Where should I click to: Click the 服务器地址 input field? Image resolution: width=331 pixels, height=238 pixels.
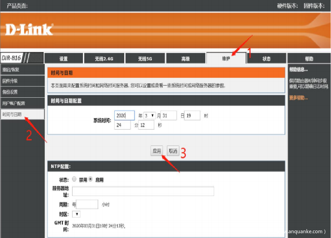click(x=143, y=191)
